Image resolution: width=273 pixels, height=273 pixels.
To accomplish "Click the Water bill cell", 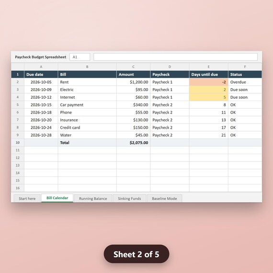I will [x=87, y=135].
